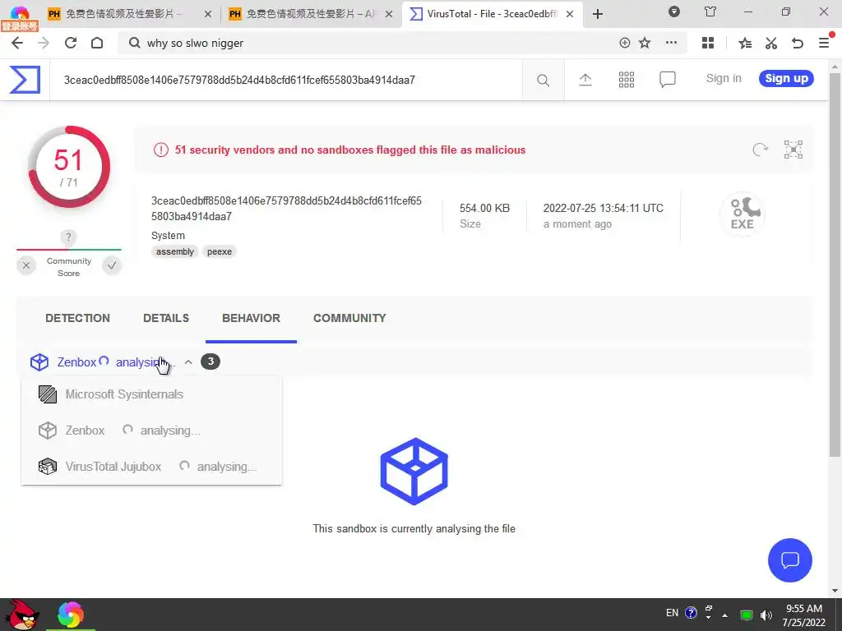The image size is (842, 631).
Task: Click the similar files graph icon
Action: point(793,150)
